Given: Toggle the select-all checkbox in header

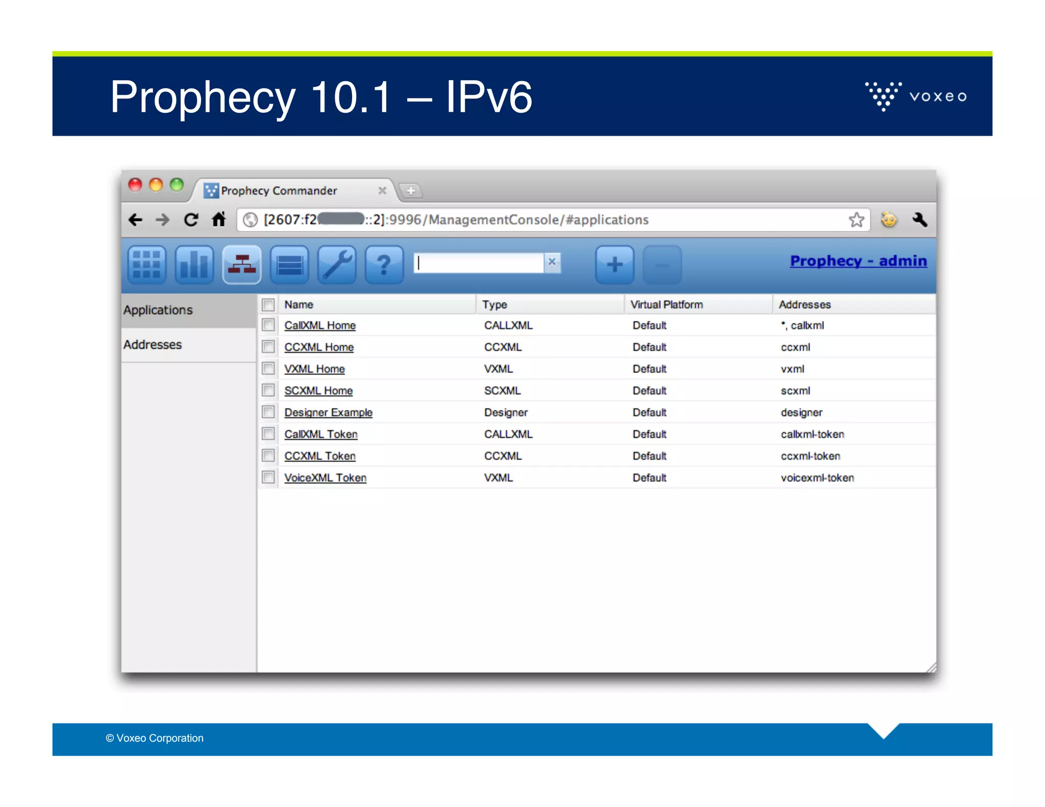Looking at the screenshot, I should click(268, 305).
